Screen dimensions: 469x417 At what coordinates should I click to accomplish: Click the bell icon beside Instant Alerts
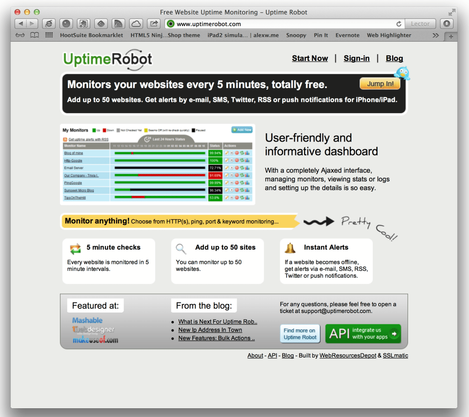[290, 248]
